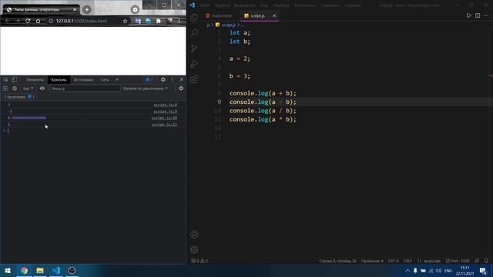Close the Типы данных browser tab

[x=75, y=10]
